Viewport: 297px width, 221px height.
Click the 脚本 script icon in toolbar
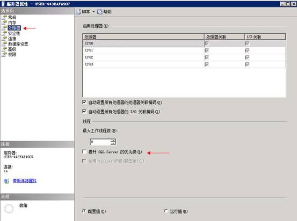(78, 12)
